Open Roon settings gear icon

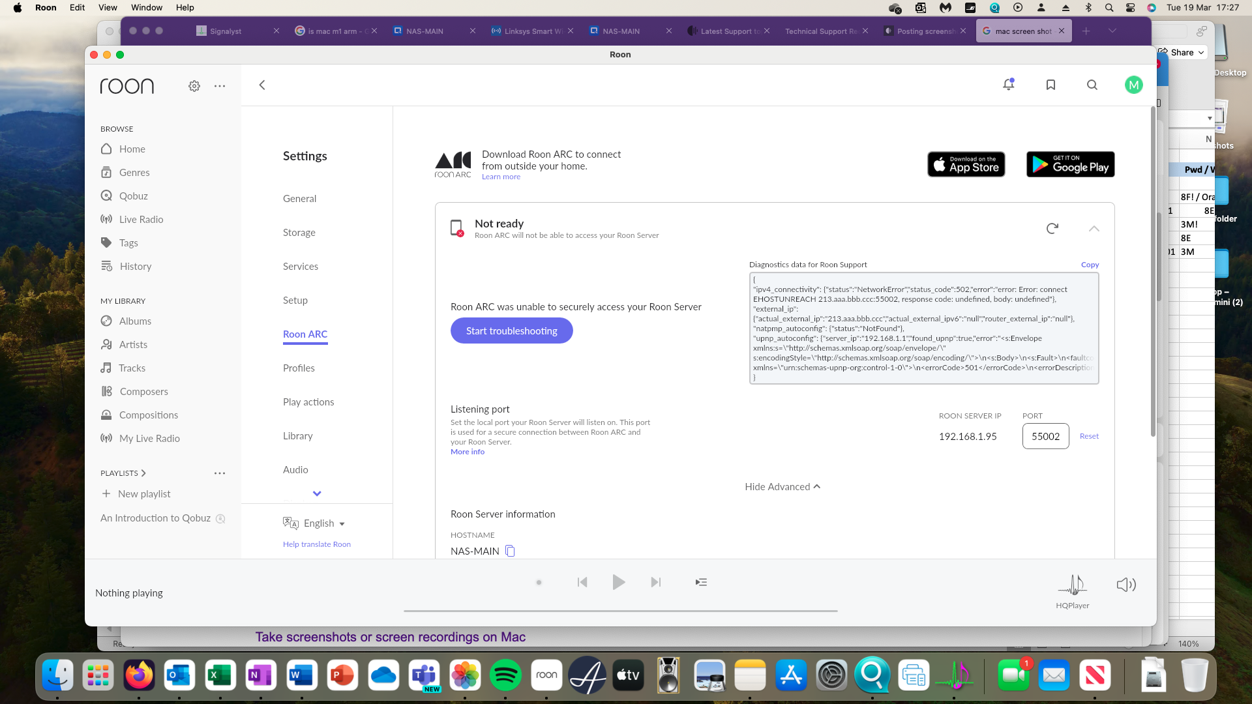coord(194,86)
